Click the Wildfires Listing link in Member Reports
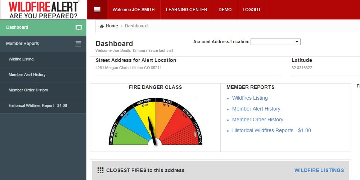 [x=250, y=98]
